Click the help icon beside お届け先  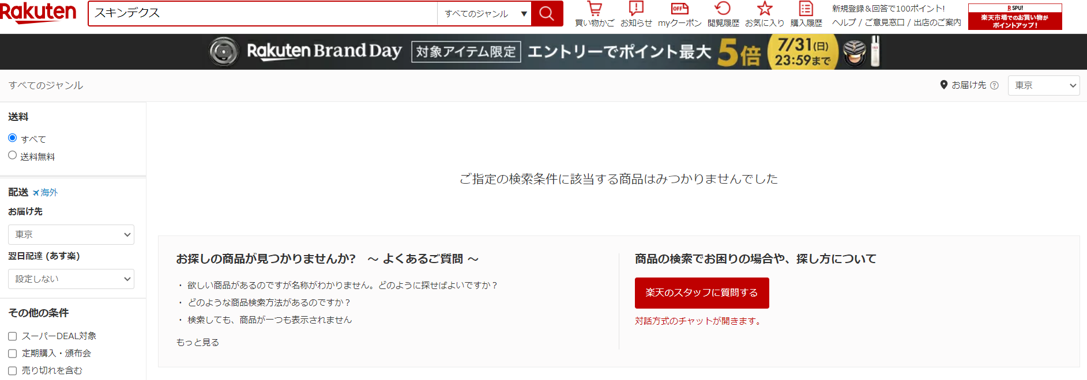[x=994, y=85]
